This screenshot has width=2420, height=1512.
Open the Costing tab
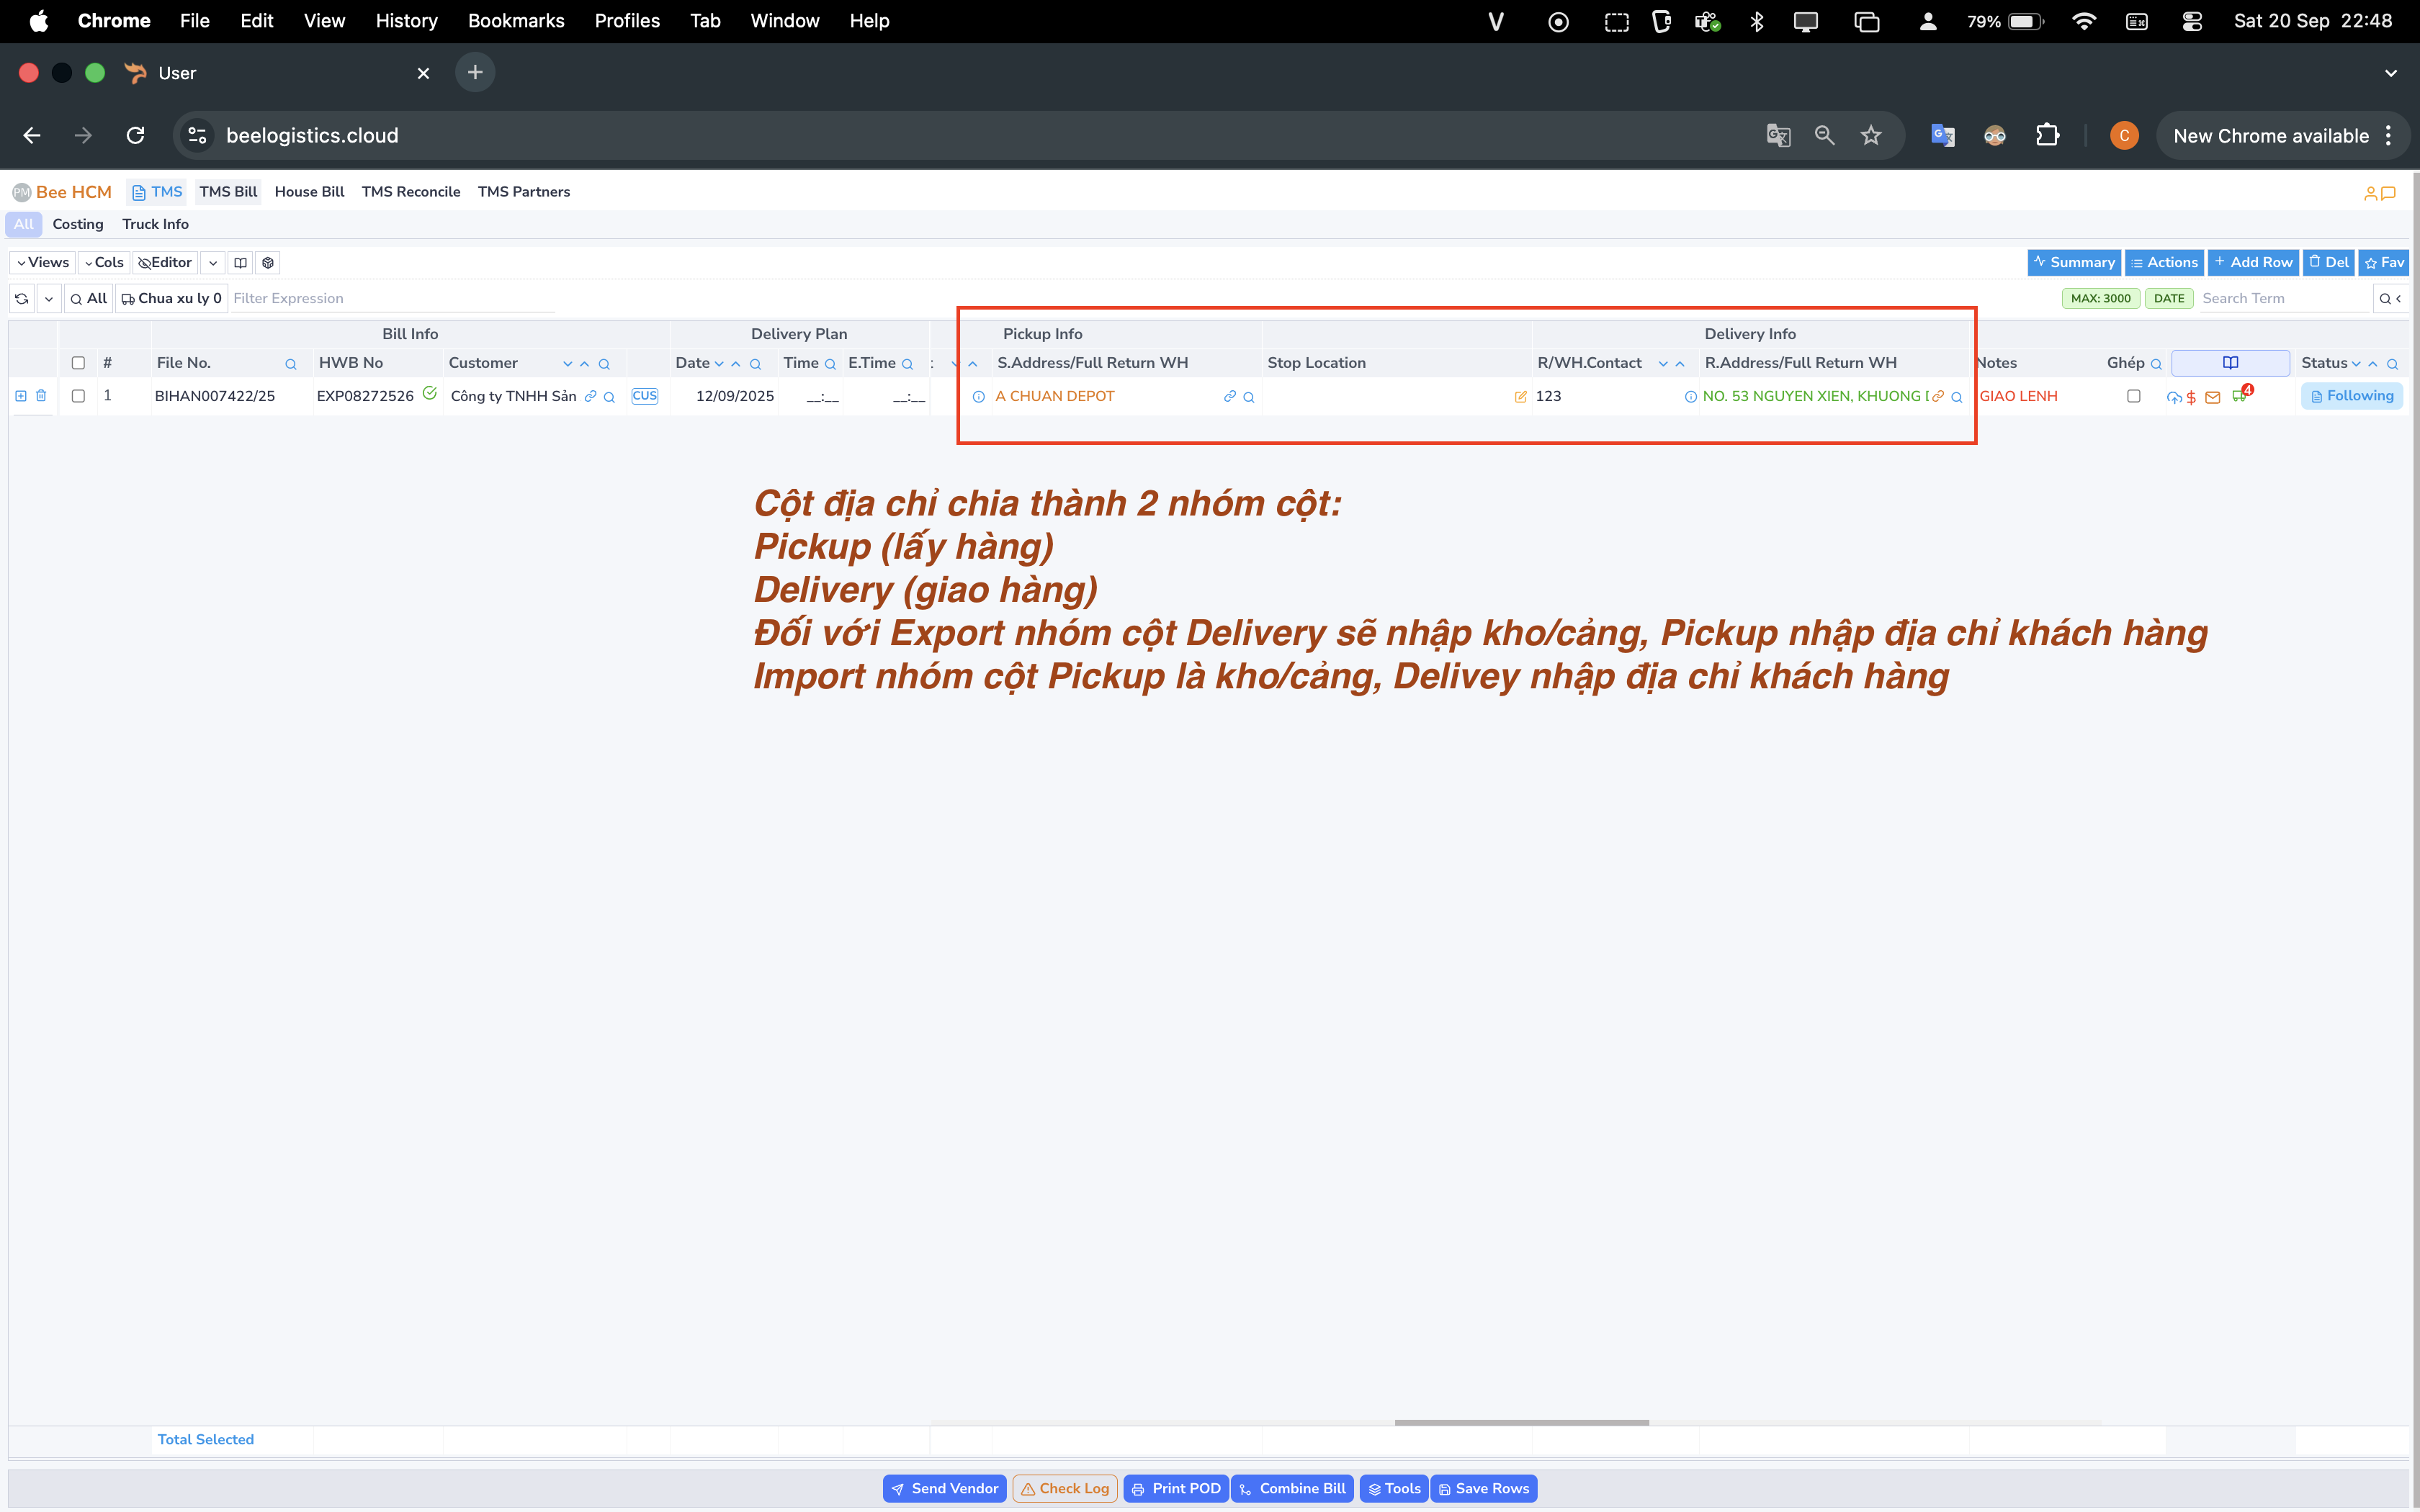pos(78,224)
